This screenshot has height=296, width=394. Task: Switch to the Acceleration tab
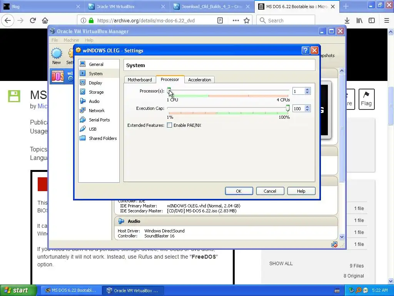200,80
